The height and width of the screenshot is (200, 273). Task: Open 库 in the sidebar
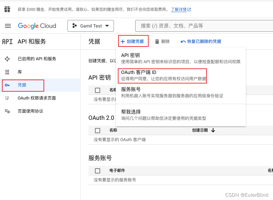pyautogui.click(x=40, y=72)
